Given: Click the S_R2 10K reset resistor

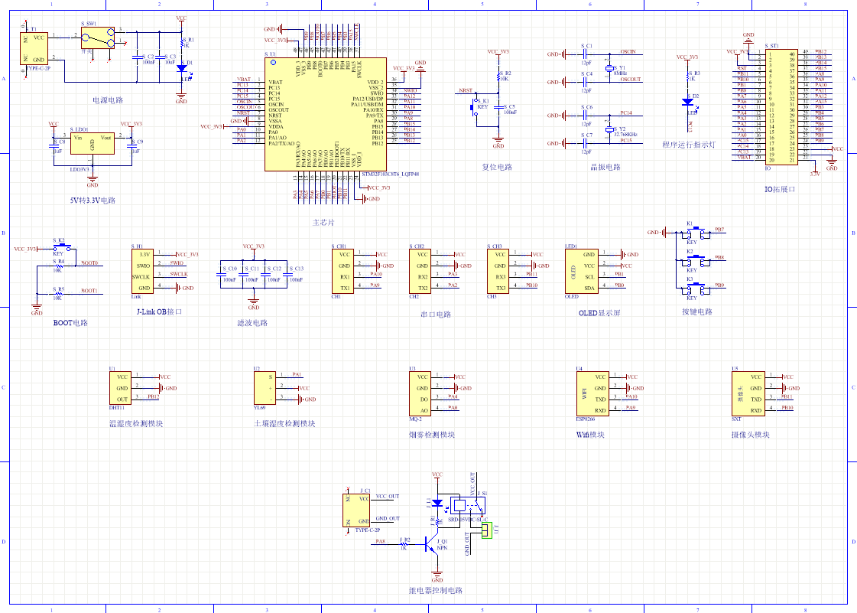Looking at the screenshot, I should coord(498,76).
